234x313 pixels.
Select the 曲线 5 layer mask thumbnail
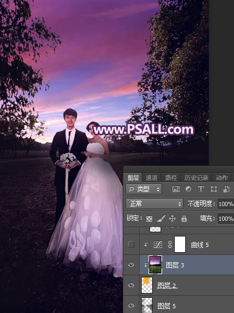click(180, 244)
